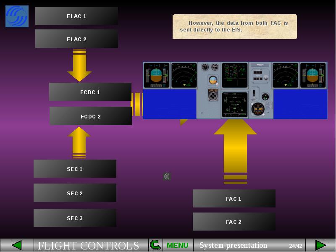Open the MENU button

(x=177, y=245)
